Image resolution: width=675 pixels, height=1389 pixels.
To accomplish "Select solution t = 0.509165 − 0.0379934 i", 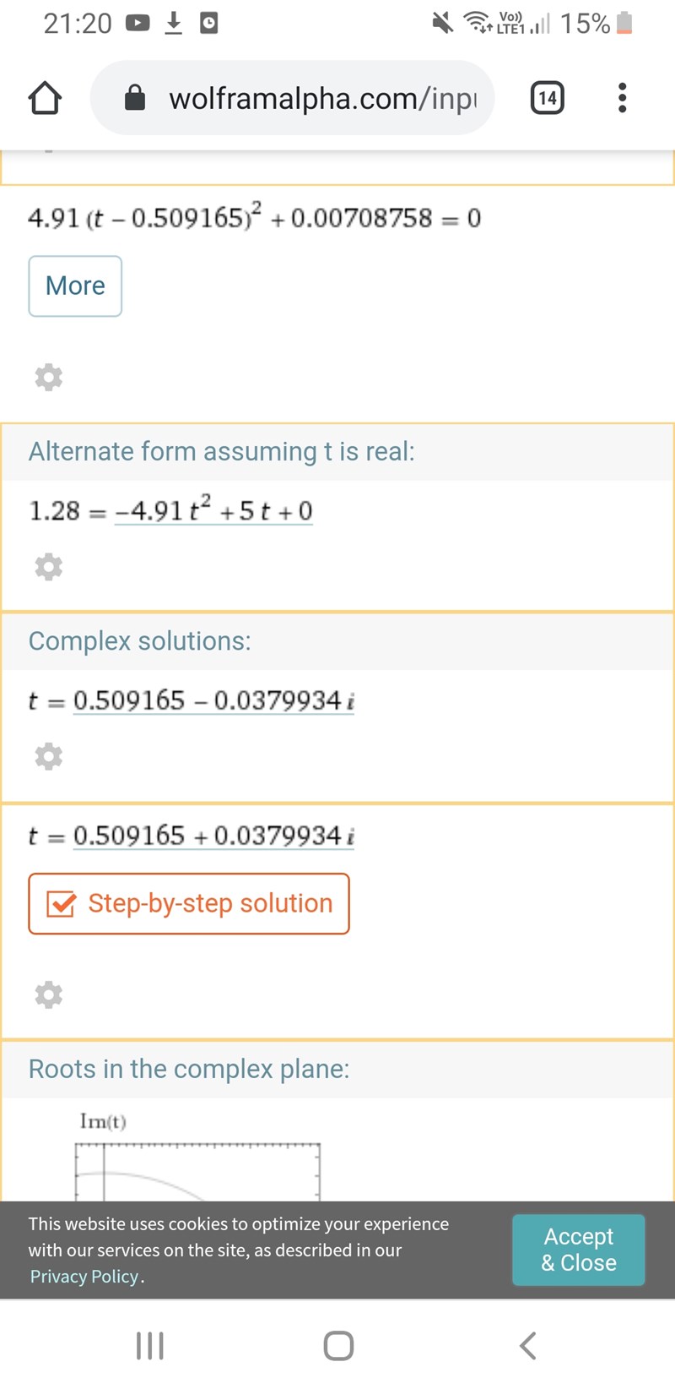I will click(x=213, y=701).
